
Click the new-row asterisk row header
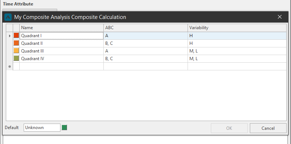(x=9, y=66)
